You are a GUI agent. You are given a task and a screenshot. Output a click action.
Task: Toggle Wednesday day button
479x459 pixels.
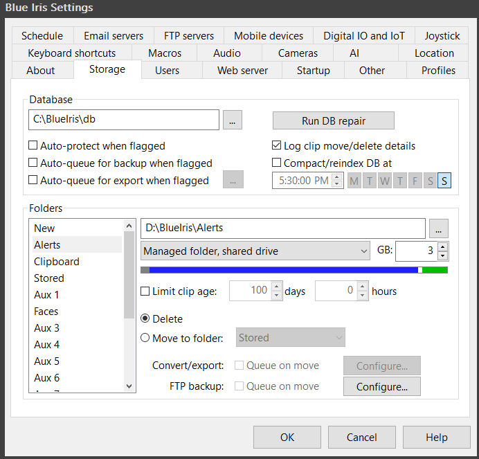pos(385,181)
